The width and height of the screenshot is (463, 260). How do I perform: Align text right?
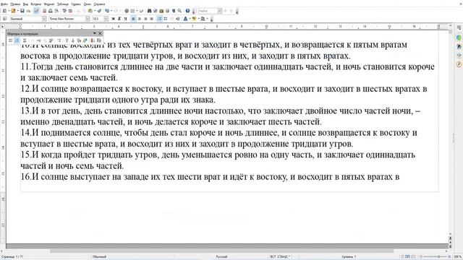point(145,19)
